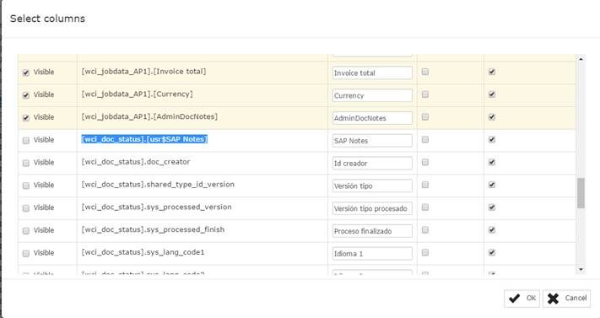Viewport: 600px width, 318px height.
Task: Edit the Id creador caption field
Action: tap(372, 163)
